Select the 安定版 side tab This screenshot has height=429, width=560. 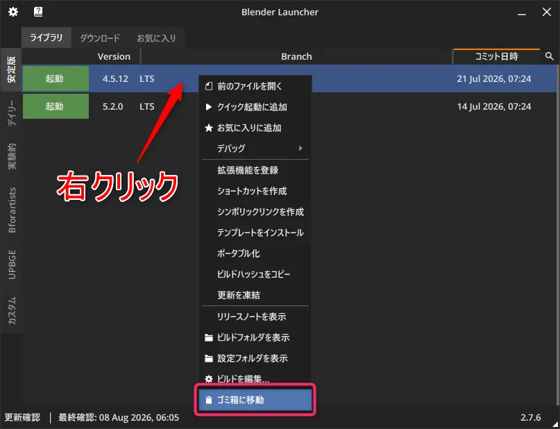(x=11, y=69)
